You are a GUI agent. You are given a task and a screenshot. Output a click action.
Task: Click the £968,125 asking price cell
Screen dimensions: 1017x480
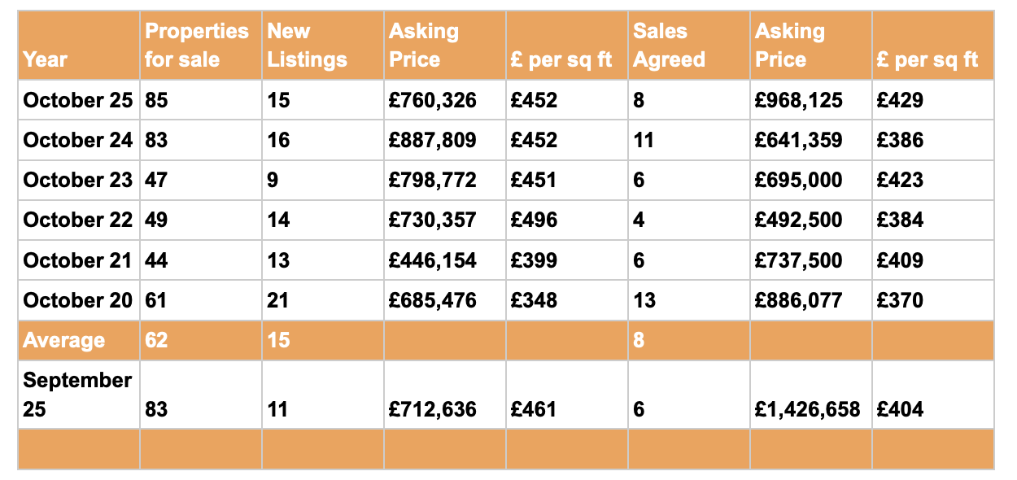pyautogui.click(x=799, y=100)
